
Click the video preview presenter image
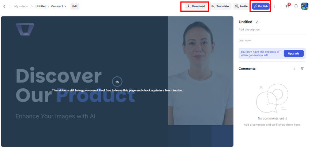point(201,70)
